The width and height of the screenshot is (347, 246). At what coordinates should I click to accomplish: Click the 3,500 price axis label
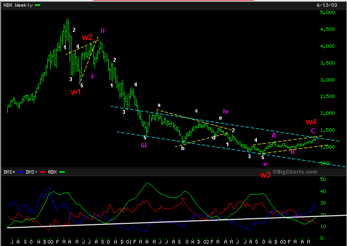[327, 63]
